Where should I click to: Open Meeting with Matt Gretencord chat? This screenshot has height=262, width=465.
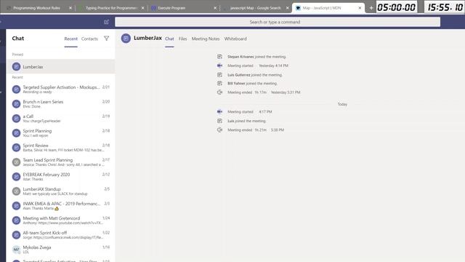click(x=60, y=220)
